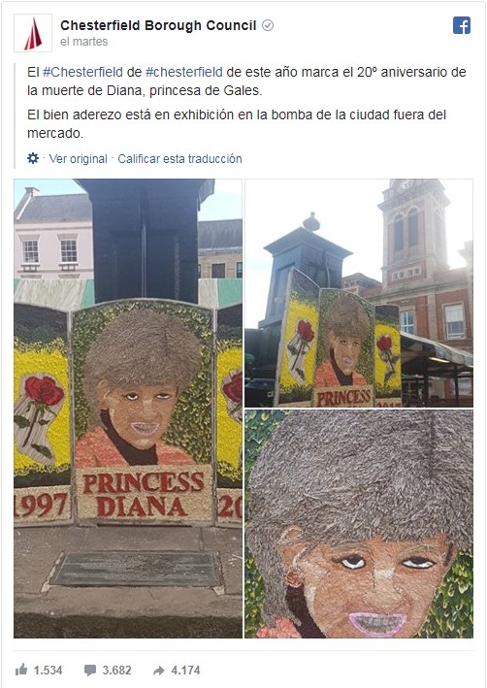Open the close-up face portrait photo
This screenshot has height=688, width=487.
tap(358, 523)
